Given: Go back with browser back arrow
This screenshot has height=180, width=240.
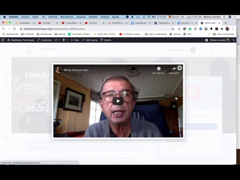Looking at the screenshot, I should point(4,29).
